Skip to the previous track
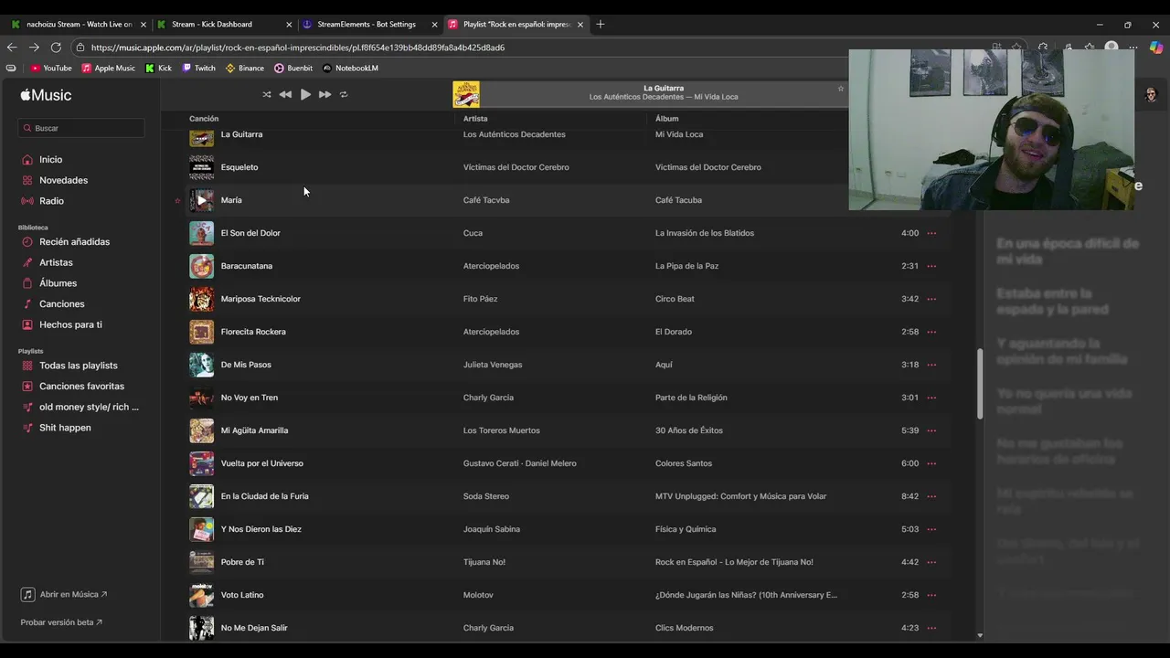This screenshot has height=658, width=1170. click(285, 94)
